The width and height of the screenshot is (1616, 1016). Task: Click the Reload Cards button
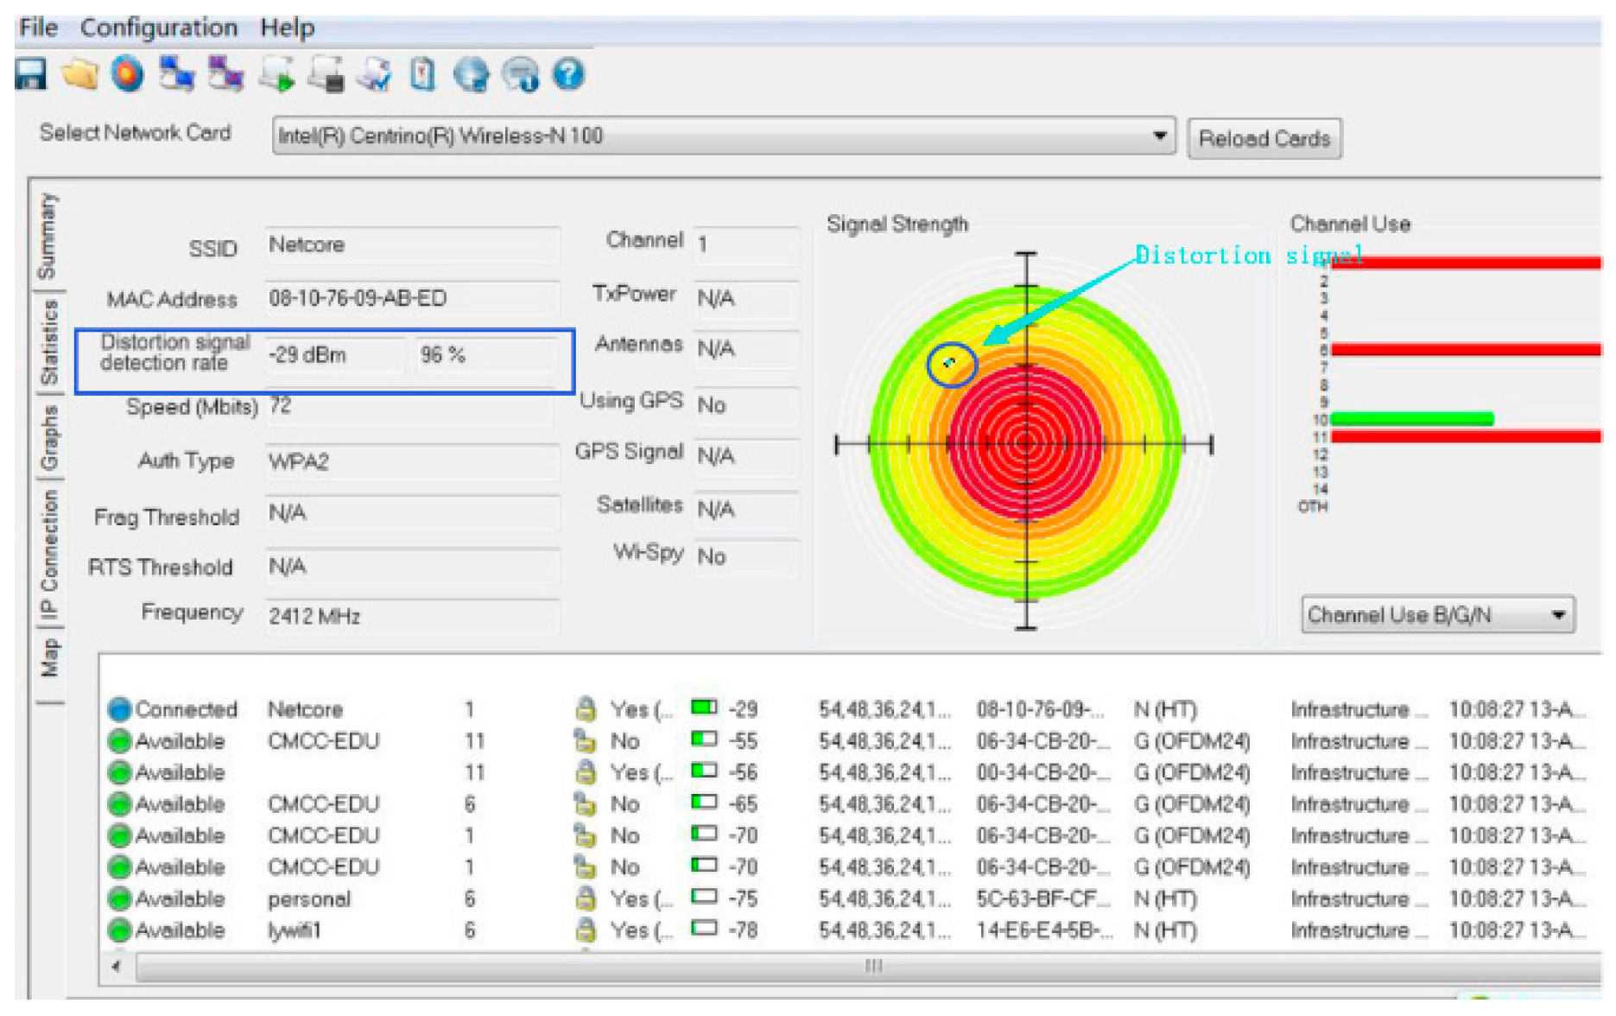pos(1264,139)
